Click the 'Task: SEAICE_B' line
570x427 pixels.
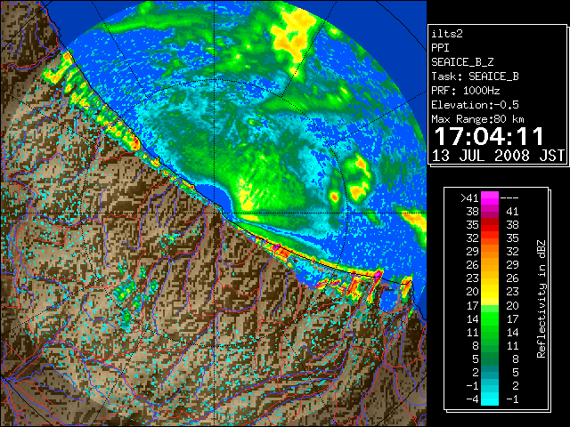475,77
